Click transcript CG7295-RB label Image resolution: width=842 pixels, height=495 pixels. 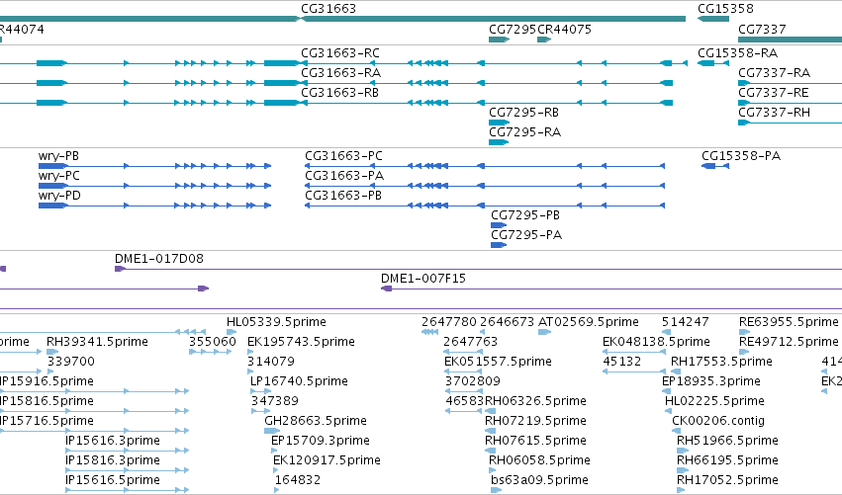523,113
